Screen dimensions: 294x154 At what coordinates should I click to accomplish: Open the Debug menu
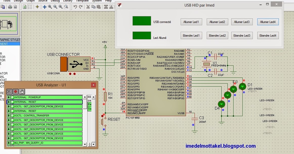point(55,1)
